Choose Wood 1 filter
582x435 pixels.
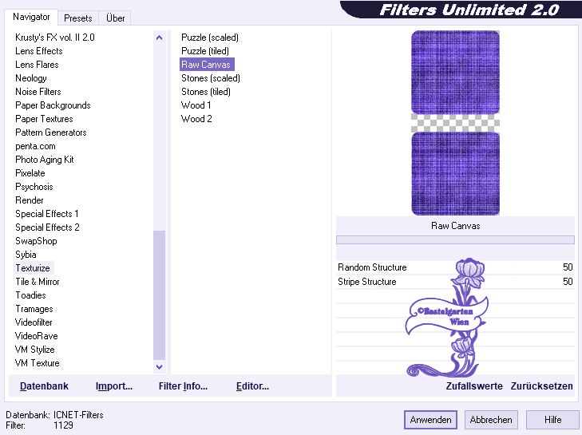196,105
